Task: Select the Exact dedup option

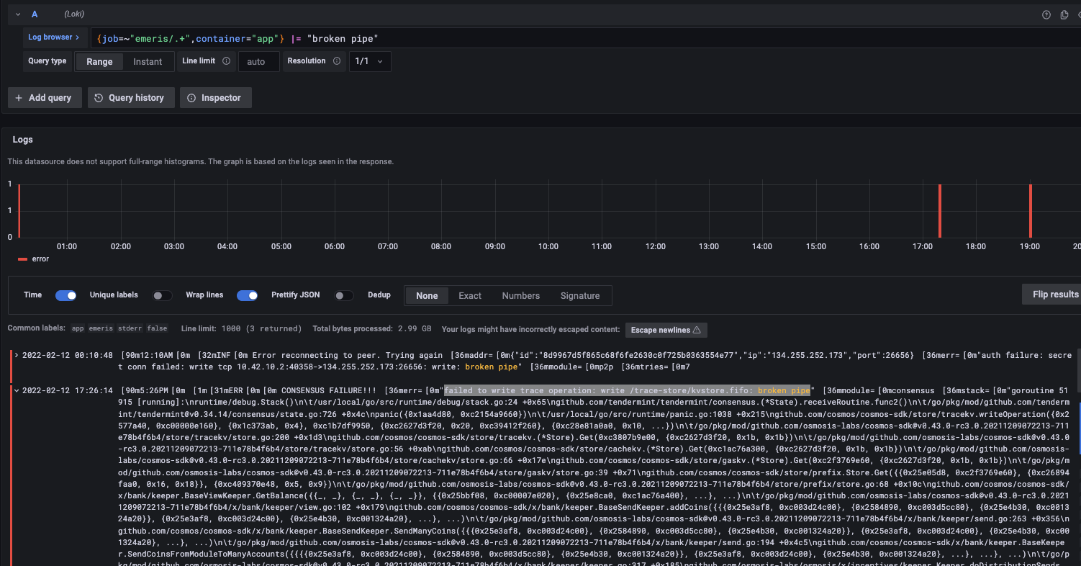Action: 470,296
